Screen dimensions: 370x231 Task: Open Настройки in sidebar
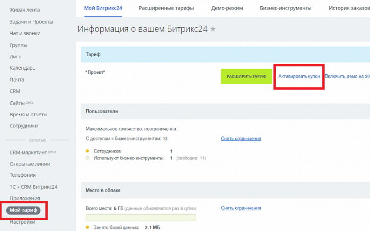pyautogui.click(x=22, y=222)
